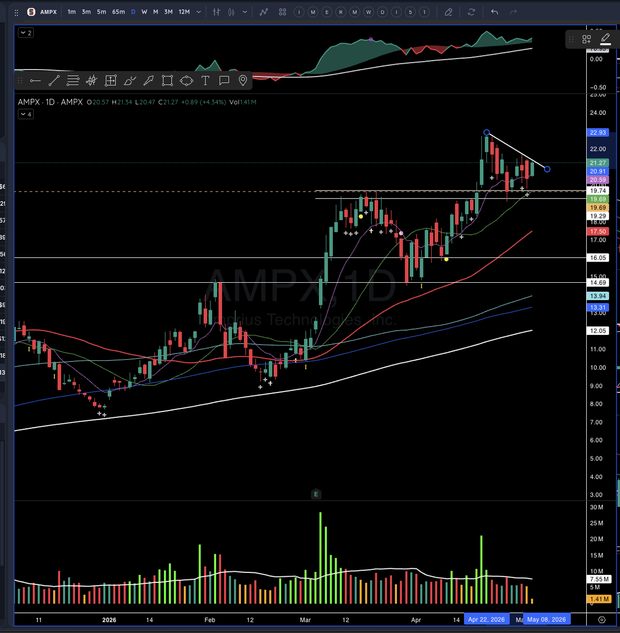Image resolution: width=620 pixels, height=633 pixels.
Task: Click the floating panel grid-plus icon
Action: click(x=587, y=39)
